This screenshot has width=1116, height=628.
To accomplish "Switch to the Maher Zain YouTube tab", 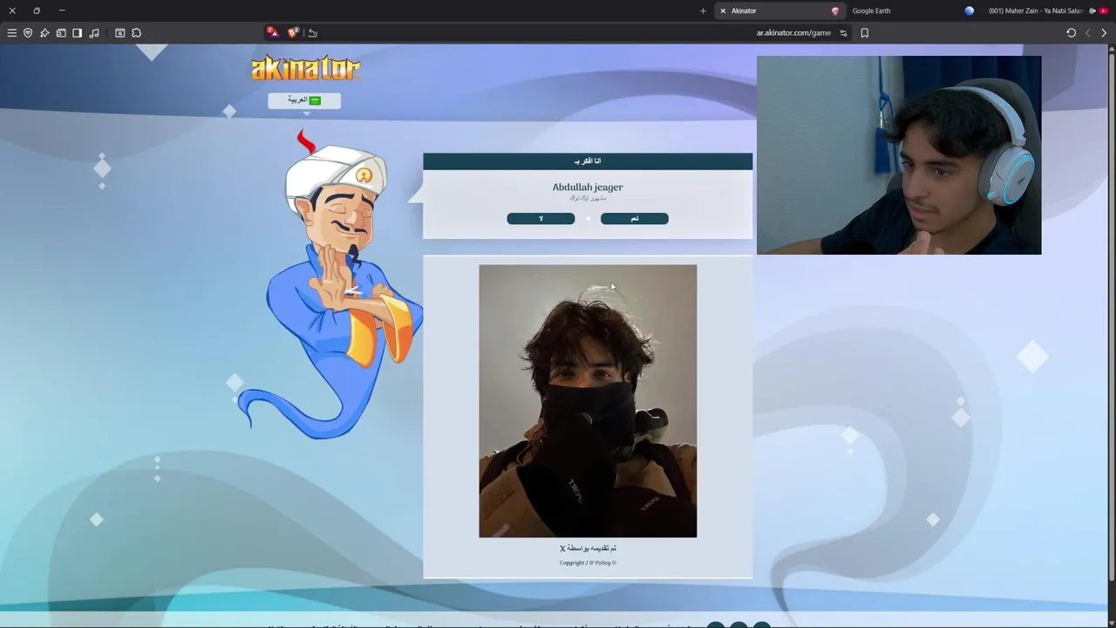I will coord(1046,10).
